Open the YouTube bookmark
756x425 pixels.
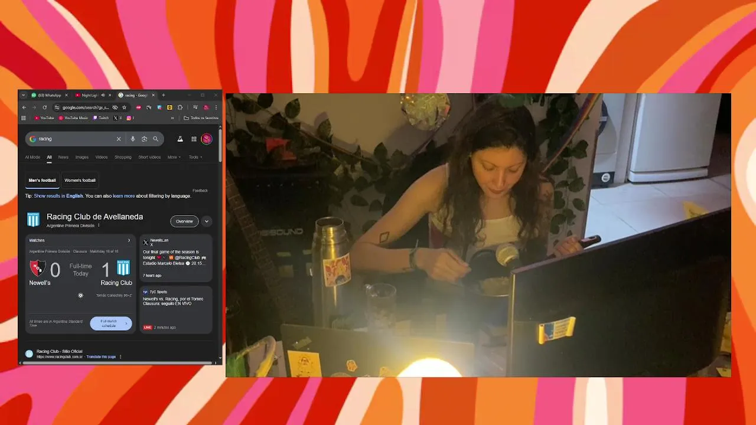click(x=44, y=118)
